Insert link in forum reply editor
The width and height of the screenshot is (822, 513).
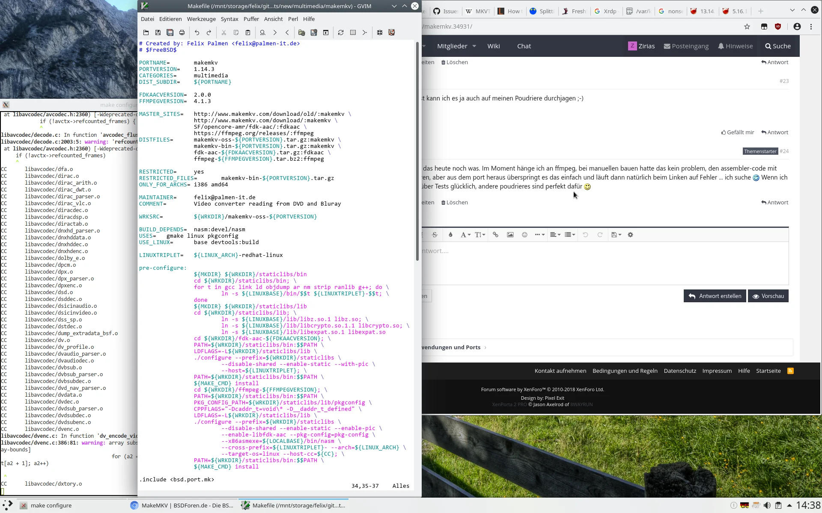tap(496, 235)
